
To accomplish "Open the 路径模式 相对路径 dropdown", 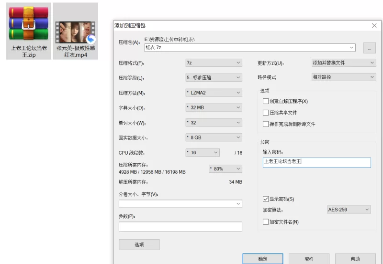I will click(x=344, y=77).
